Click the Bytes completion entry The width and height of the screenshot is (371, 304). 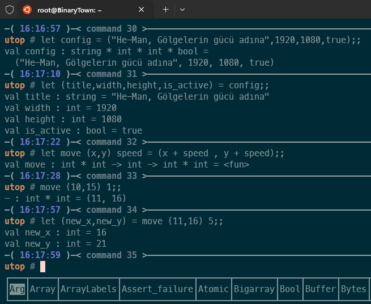pos(353,289)
